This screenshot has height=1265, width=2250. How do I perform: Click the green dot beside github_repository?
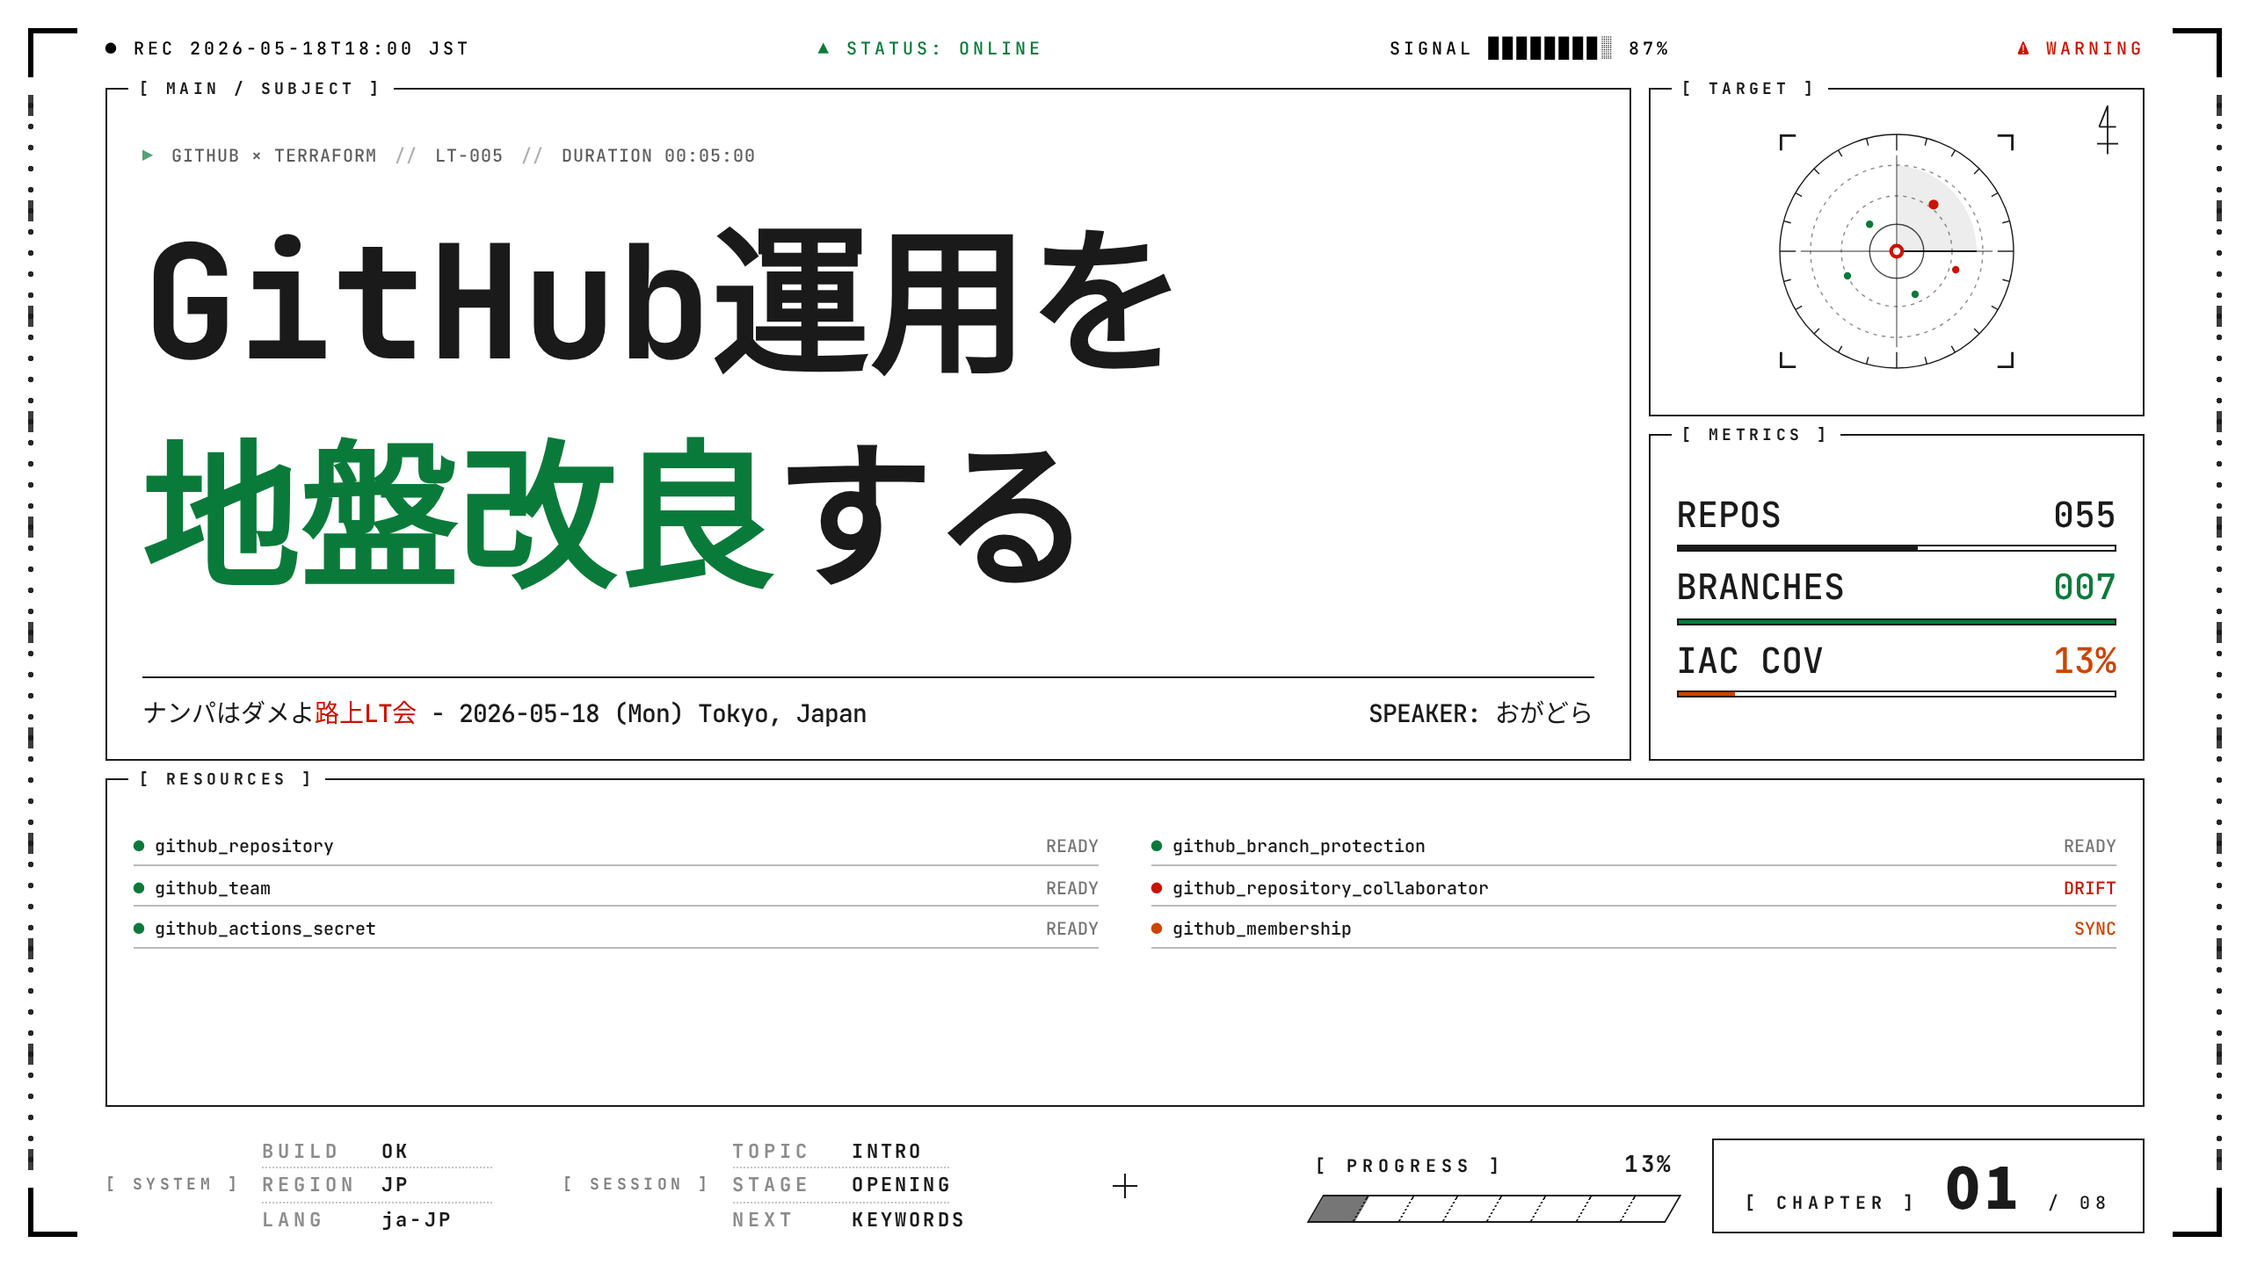tap(139, 846)
